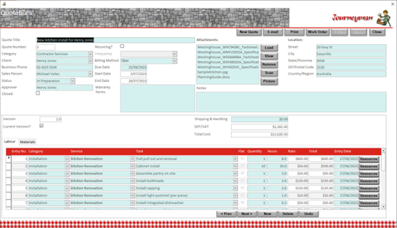Open Resources for Full pull out row
397x228 pixels.
[x=369, y=159]
